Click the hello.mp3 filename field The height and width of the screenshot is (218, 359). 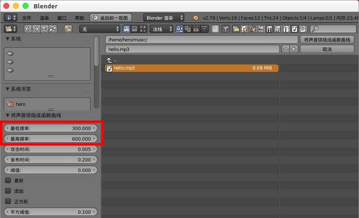pyautogui.click(x=192, y=49)
